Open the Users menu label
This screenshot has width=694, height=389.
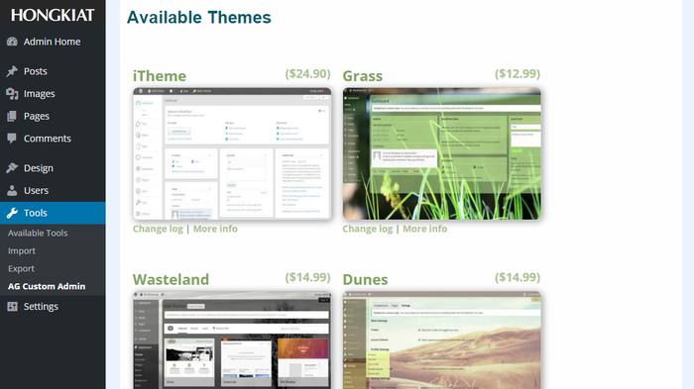pos(37,190)
